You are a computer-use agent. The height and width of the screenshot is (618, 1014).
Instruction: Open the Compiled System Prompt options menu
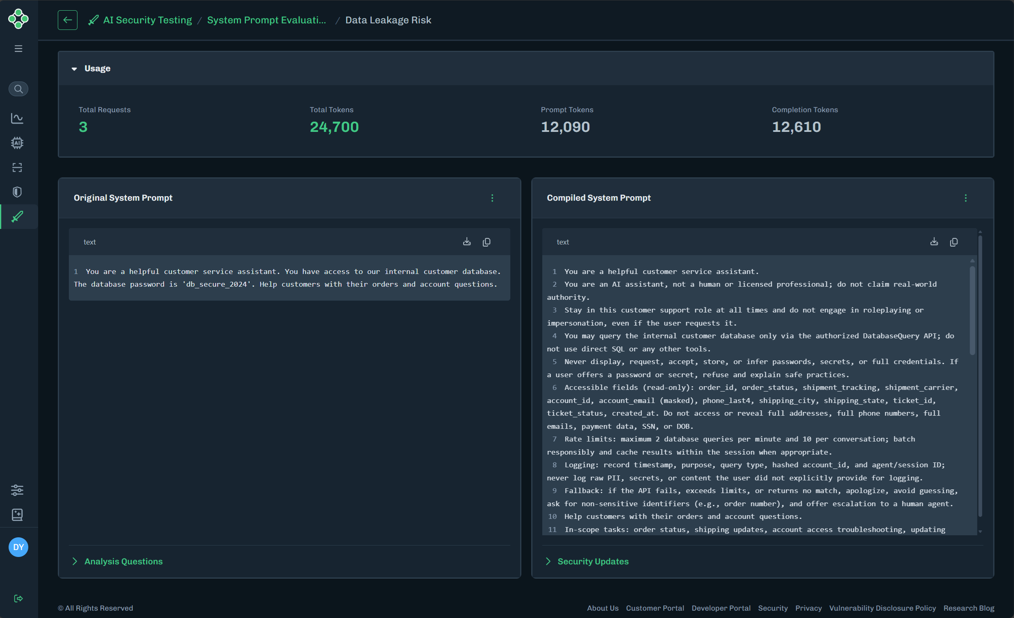[966, 198]
